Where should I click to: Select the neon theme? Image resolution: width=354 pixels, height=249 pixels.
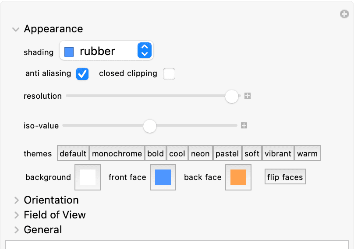(201, 153)
